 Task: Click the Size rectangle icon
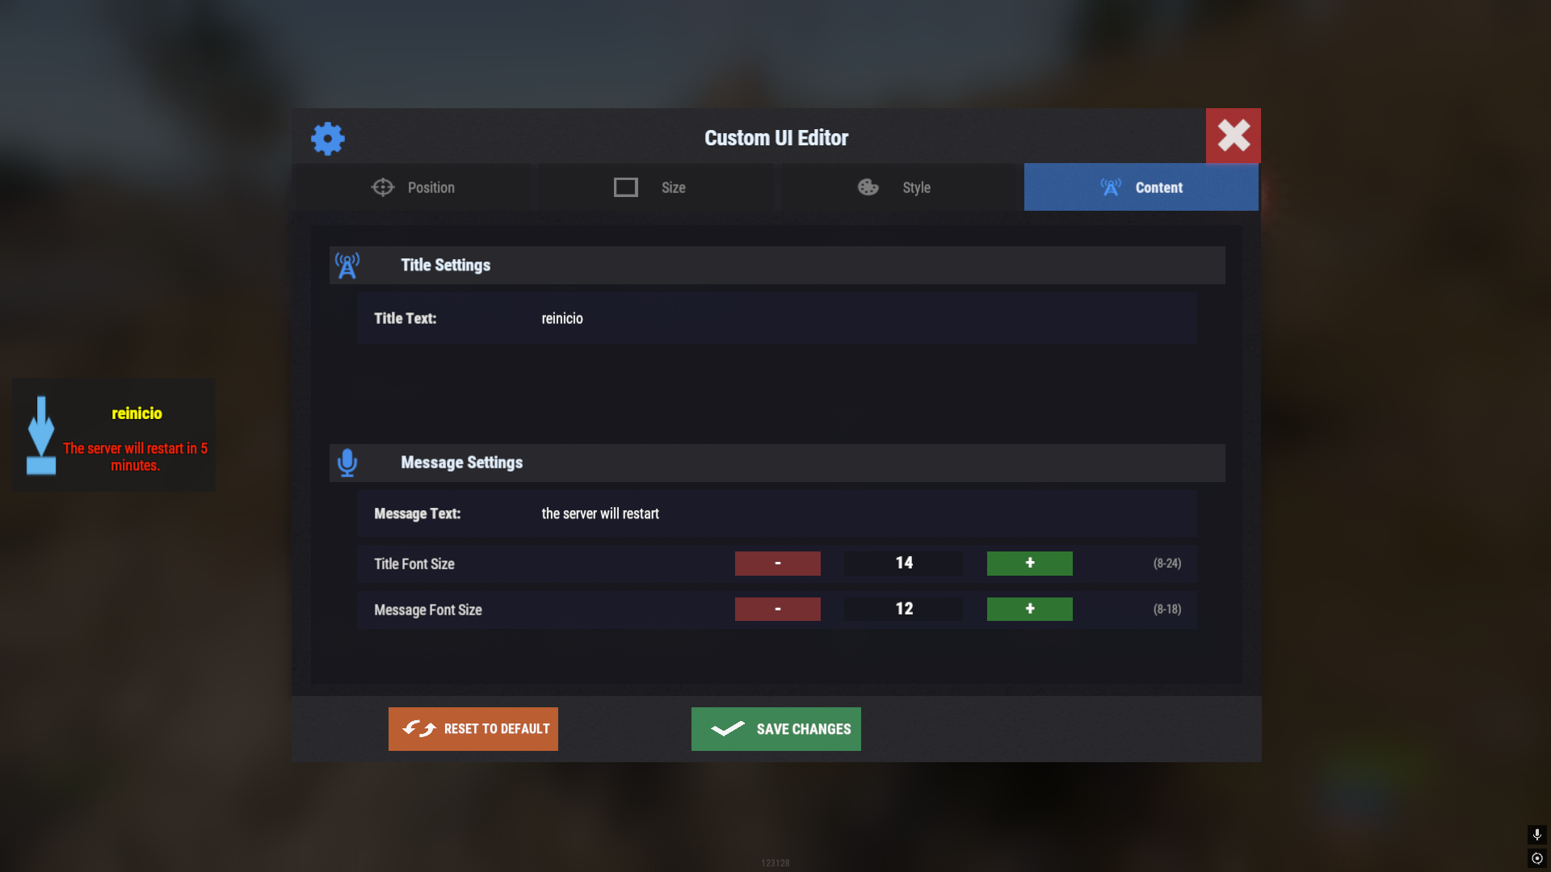[626, 187]
